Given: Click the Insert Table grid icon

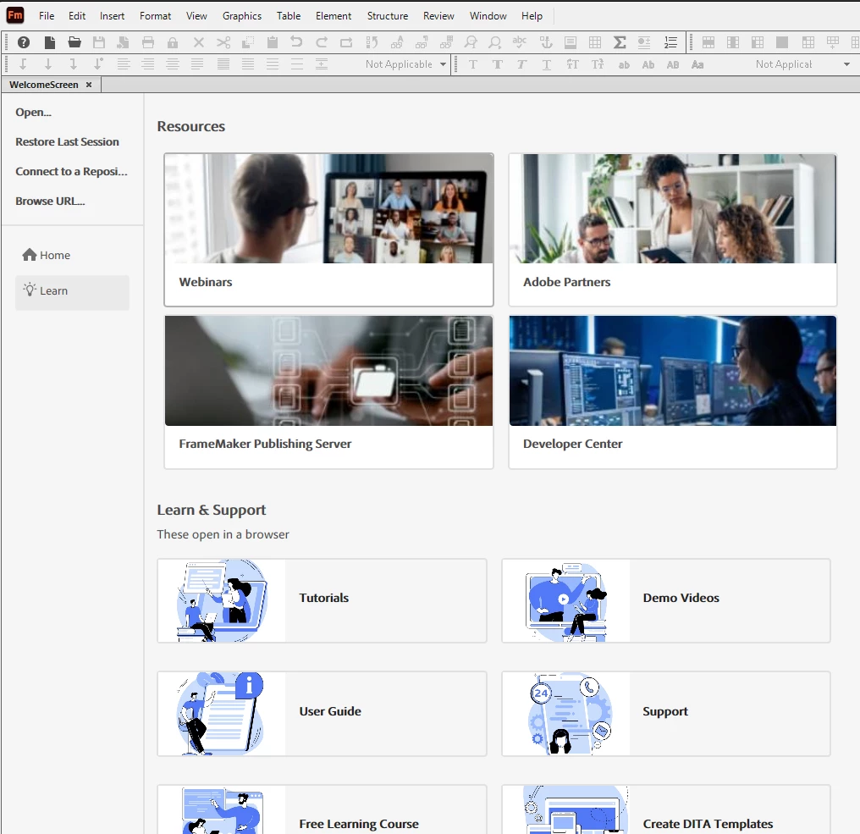Looking at the screenshot, I should 594,42.
